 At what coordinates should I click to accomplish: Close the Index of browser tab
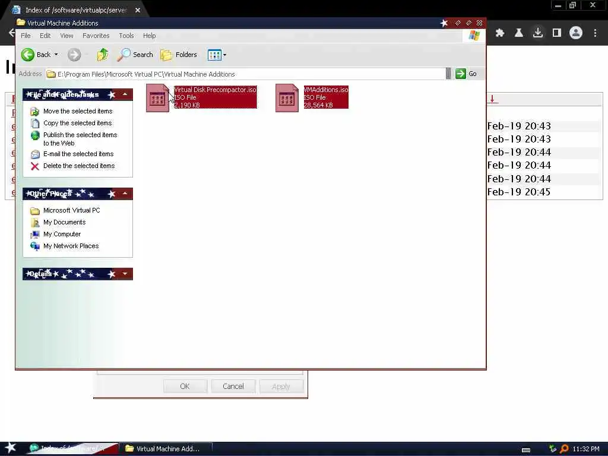[138, 10]
